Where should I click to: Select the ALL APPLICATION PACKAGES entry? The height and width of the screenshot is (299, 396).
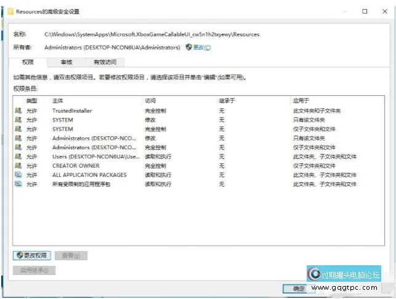(x=198, y=175)
